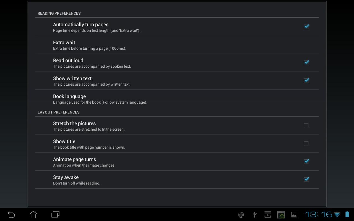The height and width of the screenshot is (221, 354).
Task: Tap the Home navigation icon
Action: [33, 214]
